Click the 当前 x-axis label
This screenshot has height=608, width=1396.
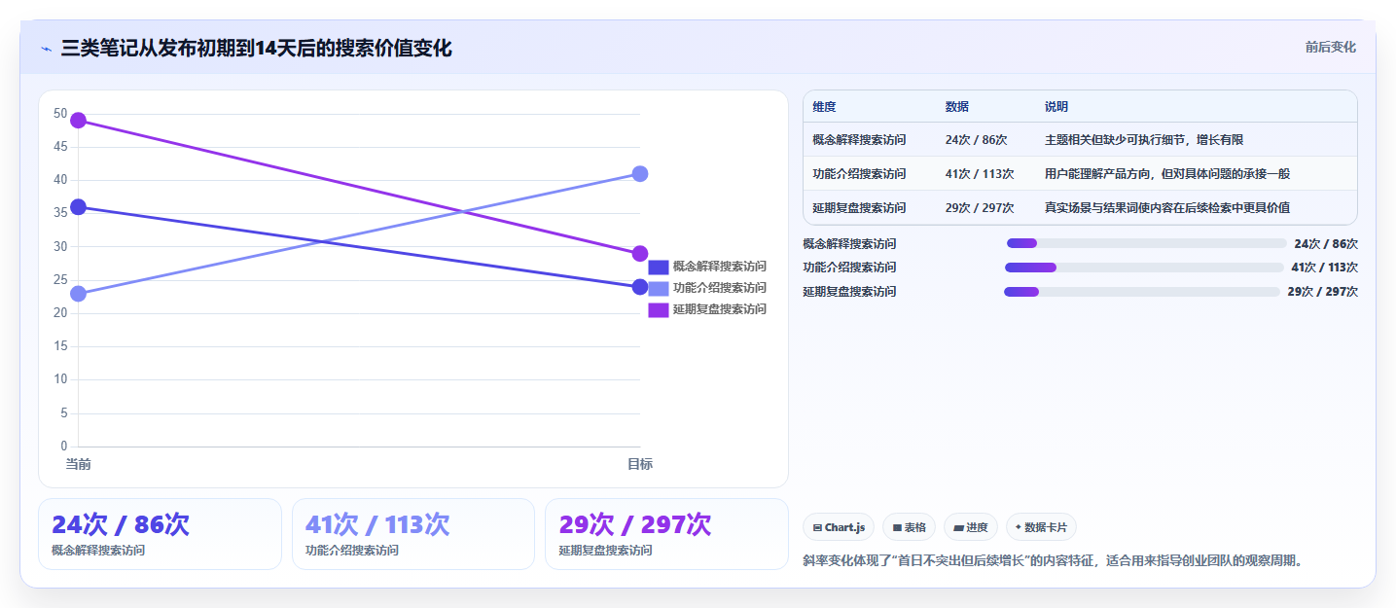[79, 465]
